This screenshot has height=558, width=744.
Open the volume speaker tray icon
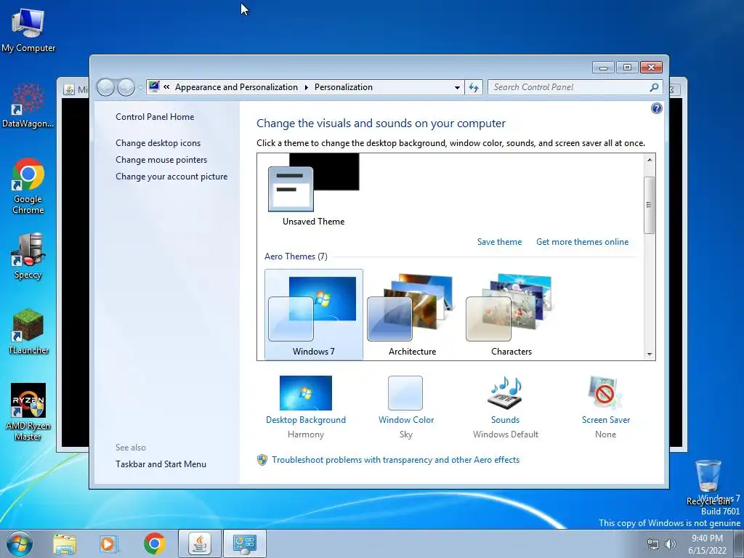(x=671, y=544)
